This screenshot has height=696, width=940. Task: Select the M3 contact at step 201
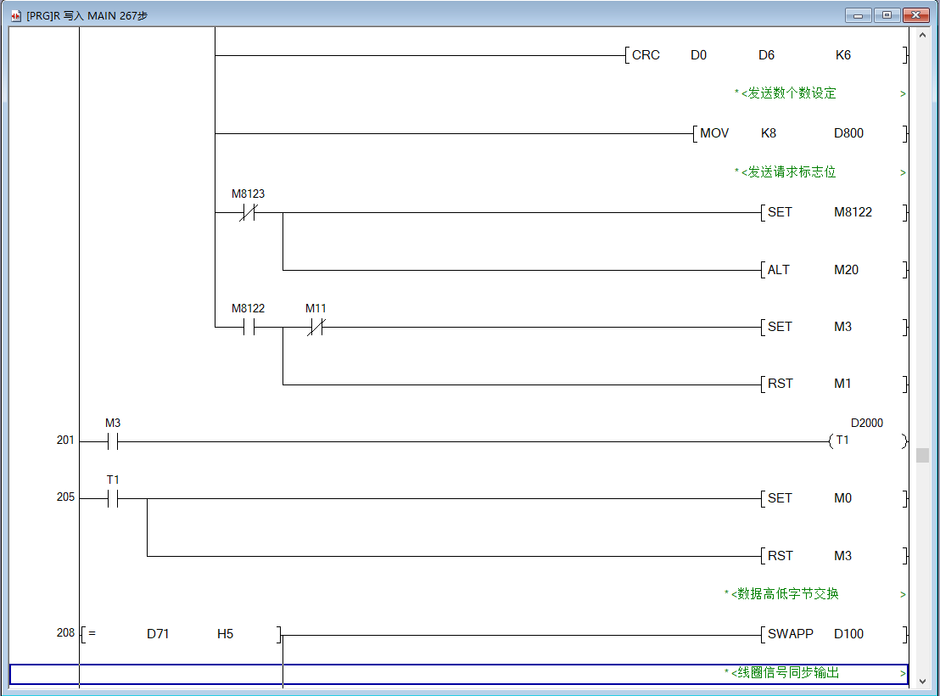click(x=113, y=441)
